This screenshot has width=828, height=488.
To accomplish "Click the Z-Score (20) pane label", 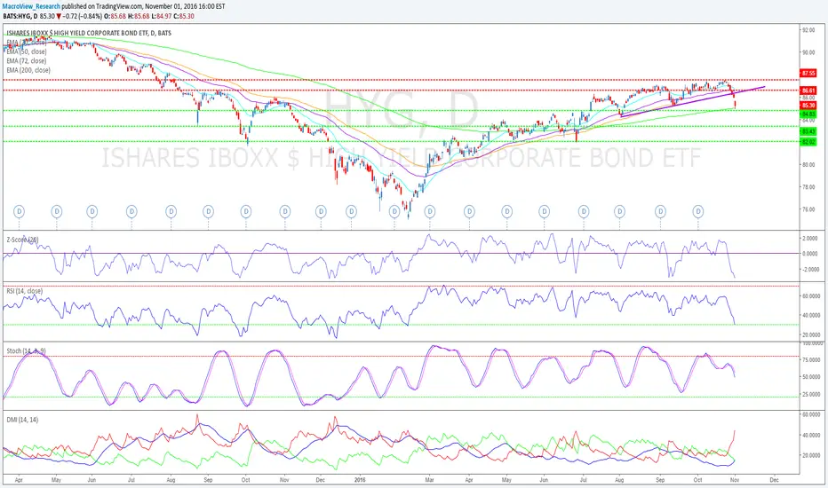I will [x=22, y=240].
